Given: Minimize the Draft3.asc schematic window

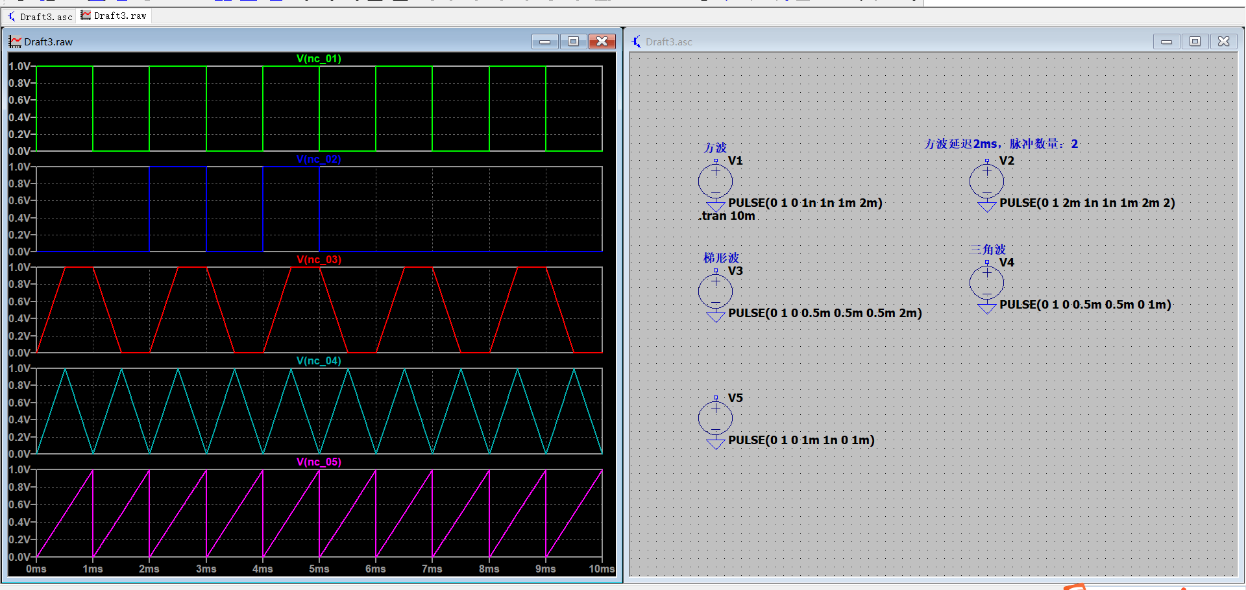Looking at the screenshot, I should (x=1166, y=41).
